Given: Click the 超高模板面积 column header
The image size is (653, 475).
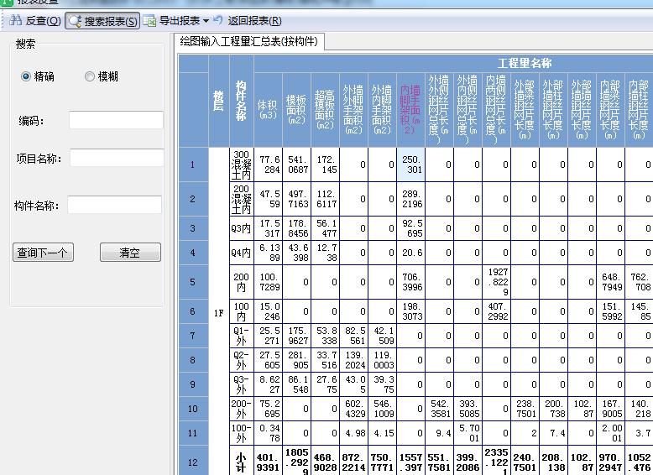Looking at the screenshot, I should 325,110.
